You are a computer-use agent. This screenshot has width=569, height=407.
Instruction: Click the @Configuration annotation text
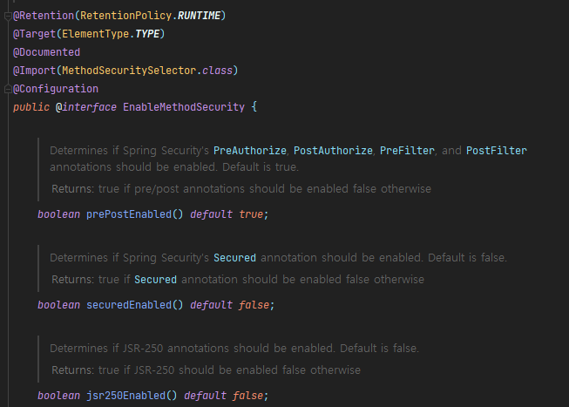(56, 89)
